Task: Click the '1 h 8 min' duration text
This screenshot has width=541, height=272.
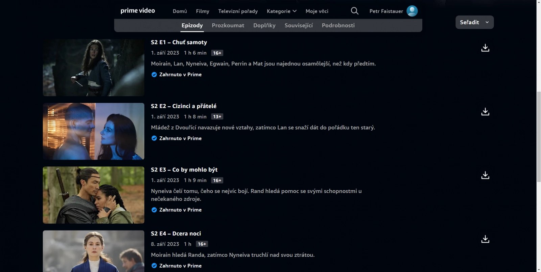Action: click(x=195, y=117)
